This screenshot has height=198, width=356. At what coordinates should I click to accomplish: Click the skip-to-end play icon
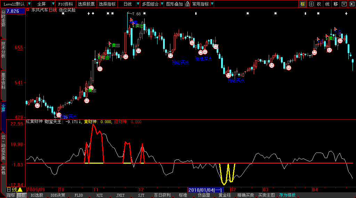click(352, 4)
